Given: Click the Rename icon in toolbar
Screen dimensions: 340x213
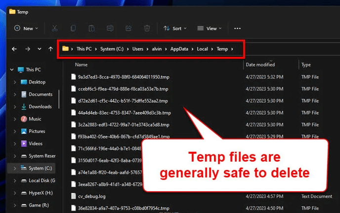Looking at the screenshot, I should (110, 29).
